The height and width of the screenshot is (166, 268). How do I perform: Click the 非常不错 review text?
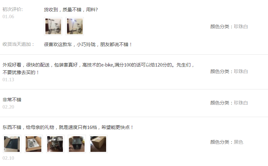tap(12, 100)
